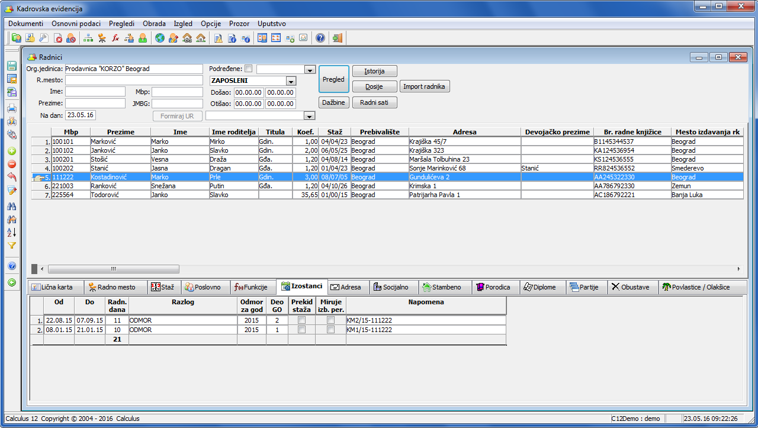Click the folder with person icon at the start of the top toolbar
The width and height of the screenshot is (758, 428).
[x=16, y=38]
